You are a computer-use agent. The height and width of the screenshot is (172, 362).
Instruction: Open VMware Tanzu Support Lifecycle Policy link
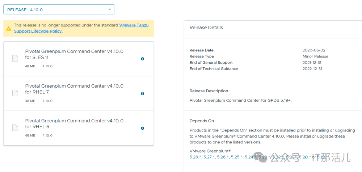(x=134, y=25)
